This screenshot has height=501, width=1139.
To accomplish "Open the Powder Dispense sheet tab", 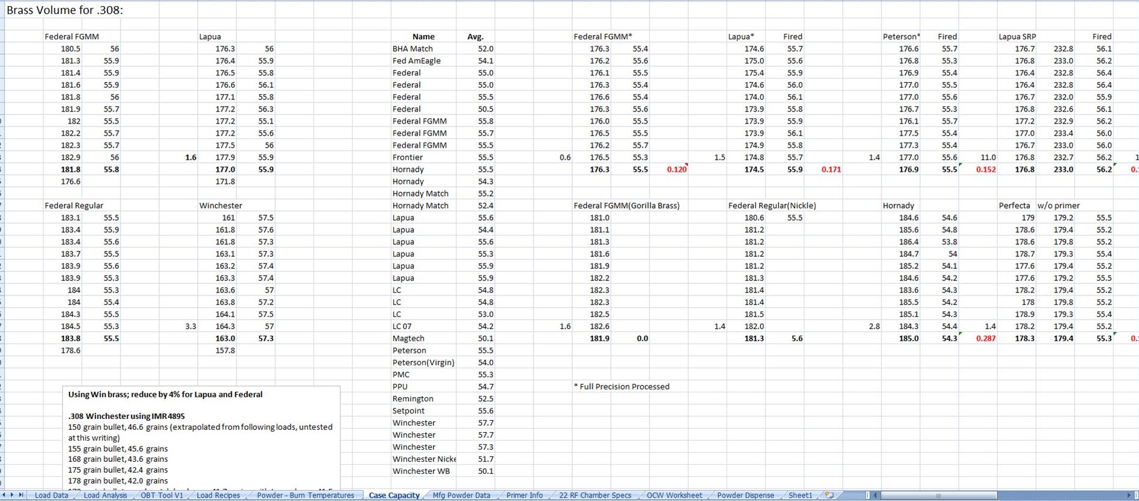I will (745, 496).
